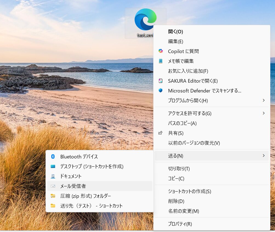Click the Bluetooth icon in Send To submenu
The height and width of the screenshot is (232, 275).
[53, 156]
